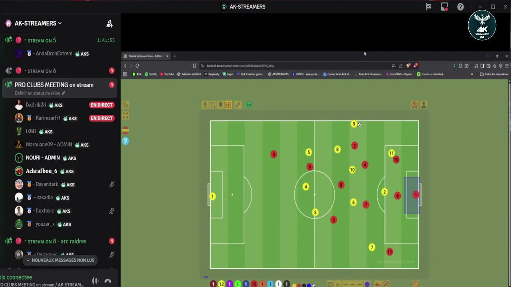Invite people to AK-STREAMERS server
The image size is (511, 287).
click(109, 24)
